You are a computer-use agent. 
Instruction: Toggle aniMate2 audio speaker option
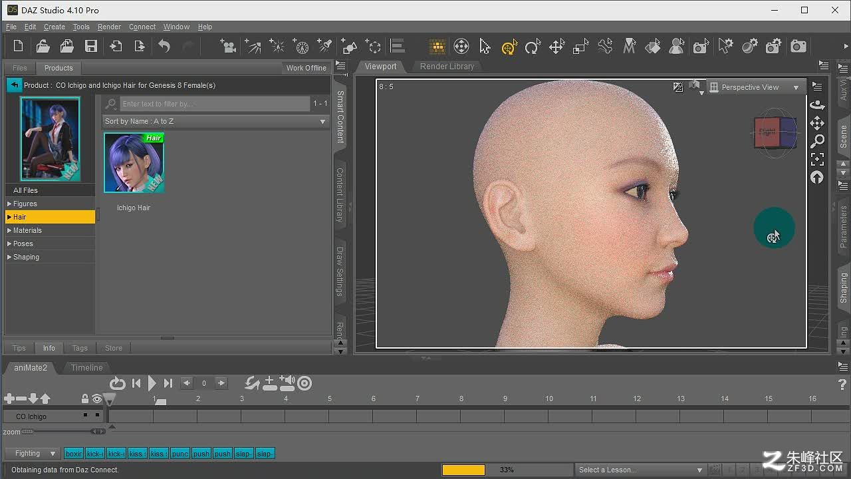tap(287, 383)
